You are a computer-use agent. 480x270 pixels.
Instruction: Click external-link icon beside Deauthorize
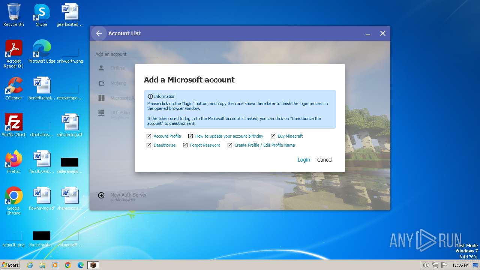(149, 145)
